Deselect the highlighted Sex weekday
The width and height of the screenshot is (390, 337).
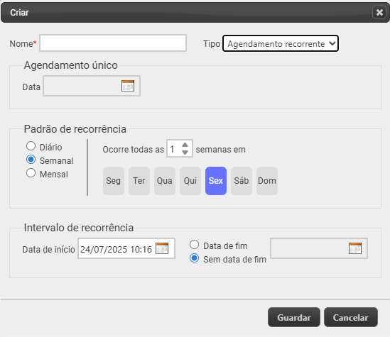216,181
